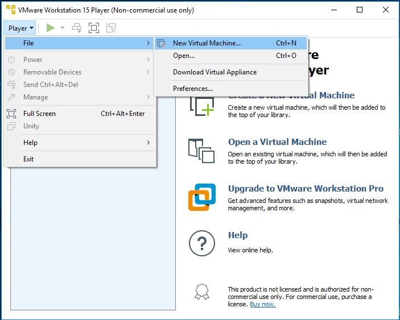Screen dimensions: 400x320
Task: Click the Unity menu entry
Action: click(79, 126)
